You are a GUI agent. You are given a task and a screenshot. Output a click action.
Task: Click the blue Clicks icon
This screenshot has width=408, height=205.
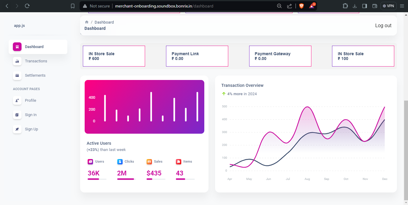tap(119, 161)
